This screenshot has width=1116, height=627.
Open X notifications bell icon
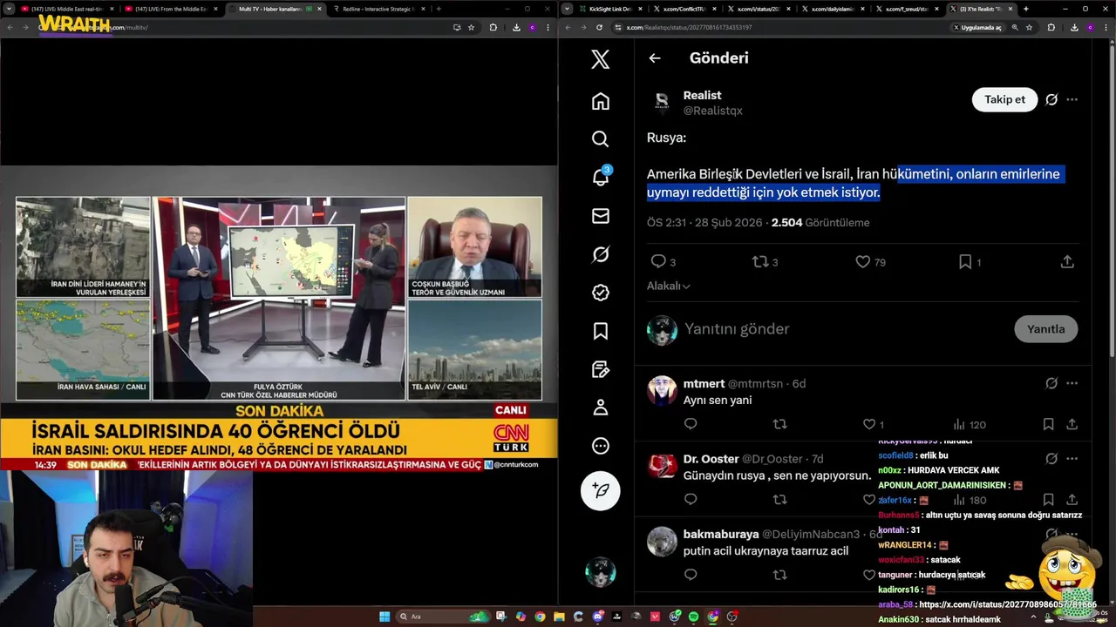[601, 177]
